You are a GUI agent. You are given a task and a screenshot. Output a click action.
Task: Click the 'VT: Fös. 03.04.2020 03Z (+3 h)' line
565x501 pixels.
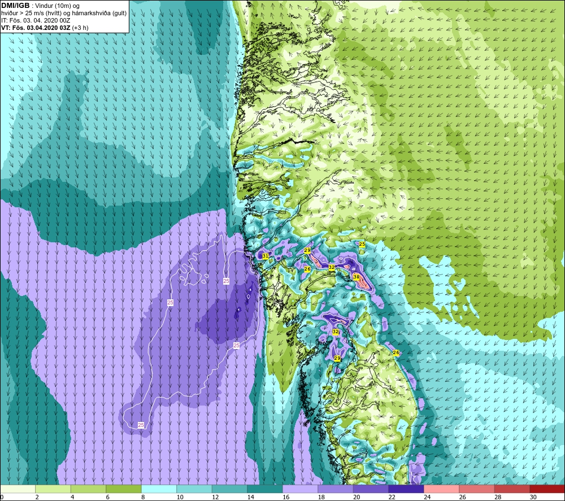tap(45, 28)
